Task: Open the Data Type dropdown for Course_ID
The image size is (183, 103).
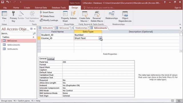Action: (100, 38)
